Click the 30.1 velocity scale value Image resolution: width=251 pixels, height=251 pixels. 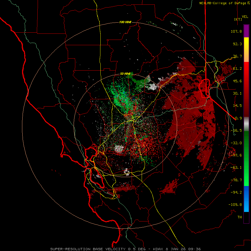point(237,93)
